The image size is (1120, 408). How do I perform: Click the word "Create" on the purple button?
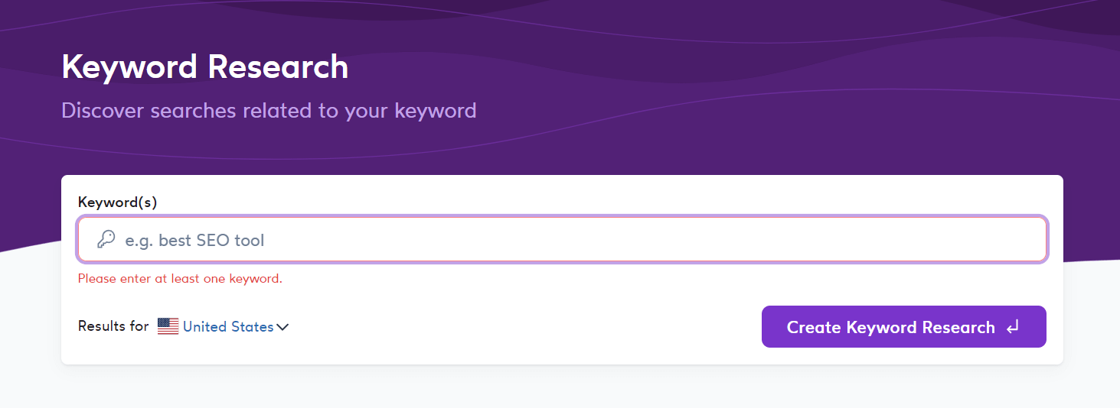click(814, 327)
